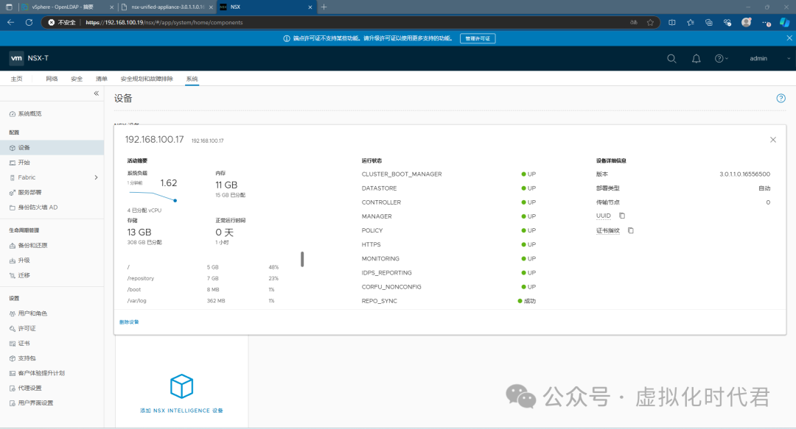796x429 pixels.
Task: Click the disk usage list scrollbar
Action: pyautogui.click(x=302, y=259)
